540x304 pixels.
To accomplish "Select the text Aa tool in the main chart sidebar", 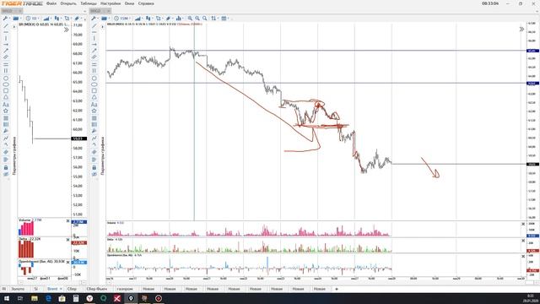I will (x=94, y=105).
